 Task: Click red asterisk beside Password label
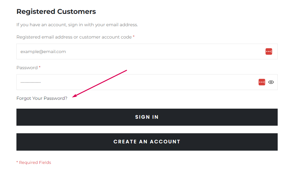(x=39, y=67)
